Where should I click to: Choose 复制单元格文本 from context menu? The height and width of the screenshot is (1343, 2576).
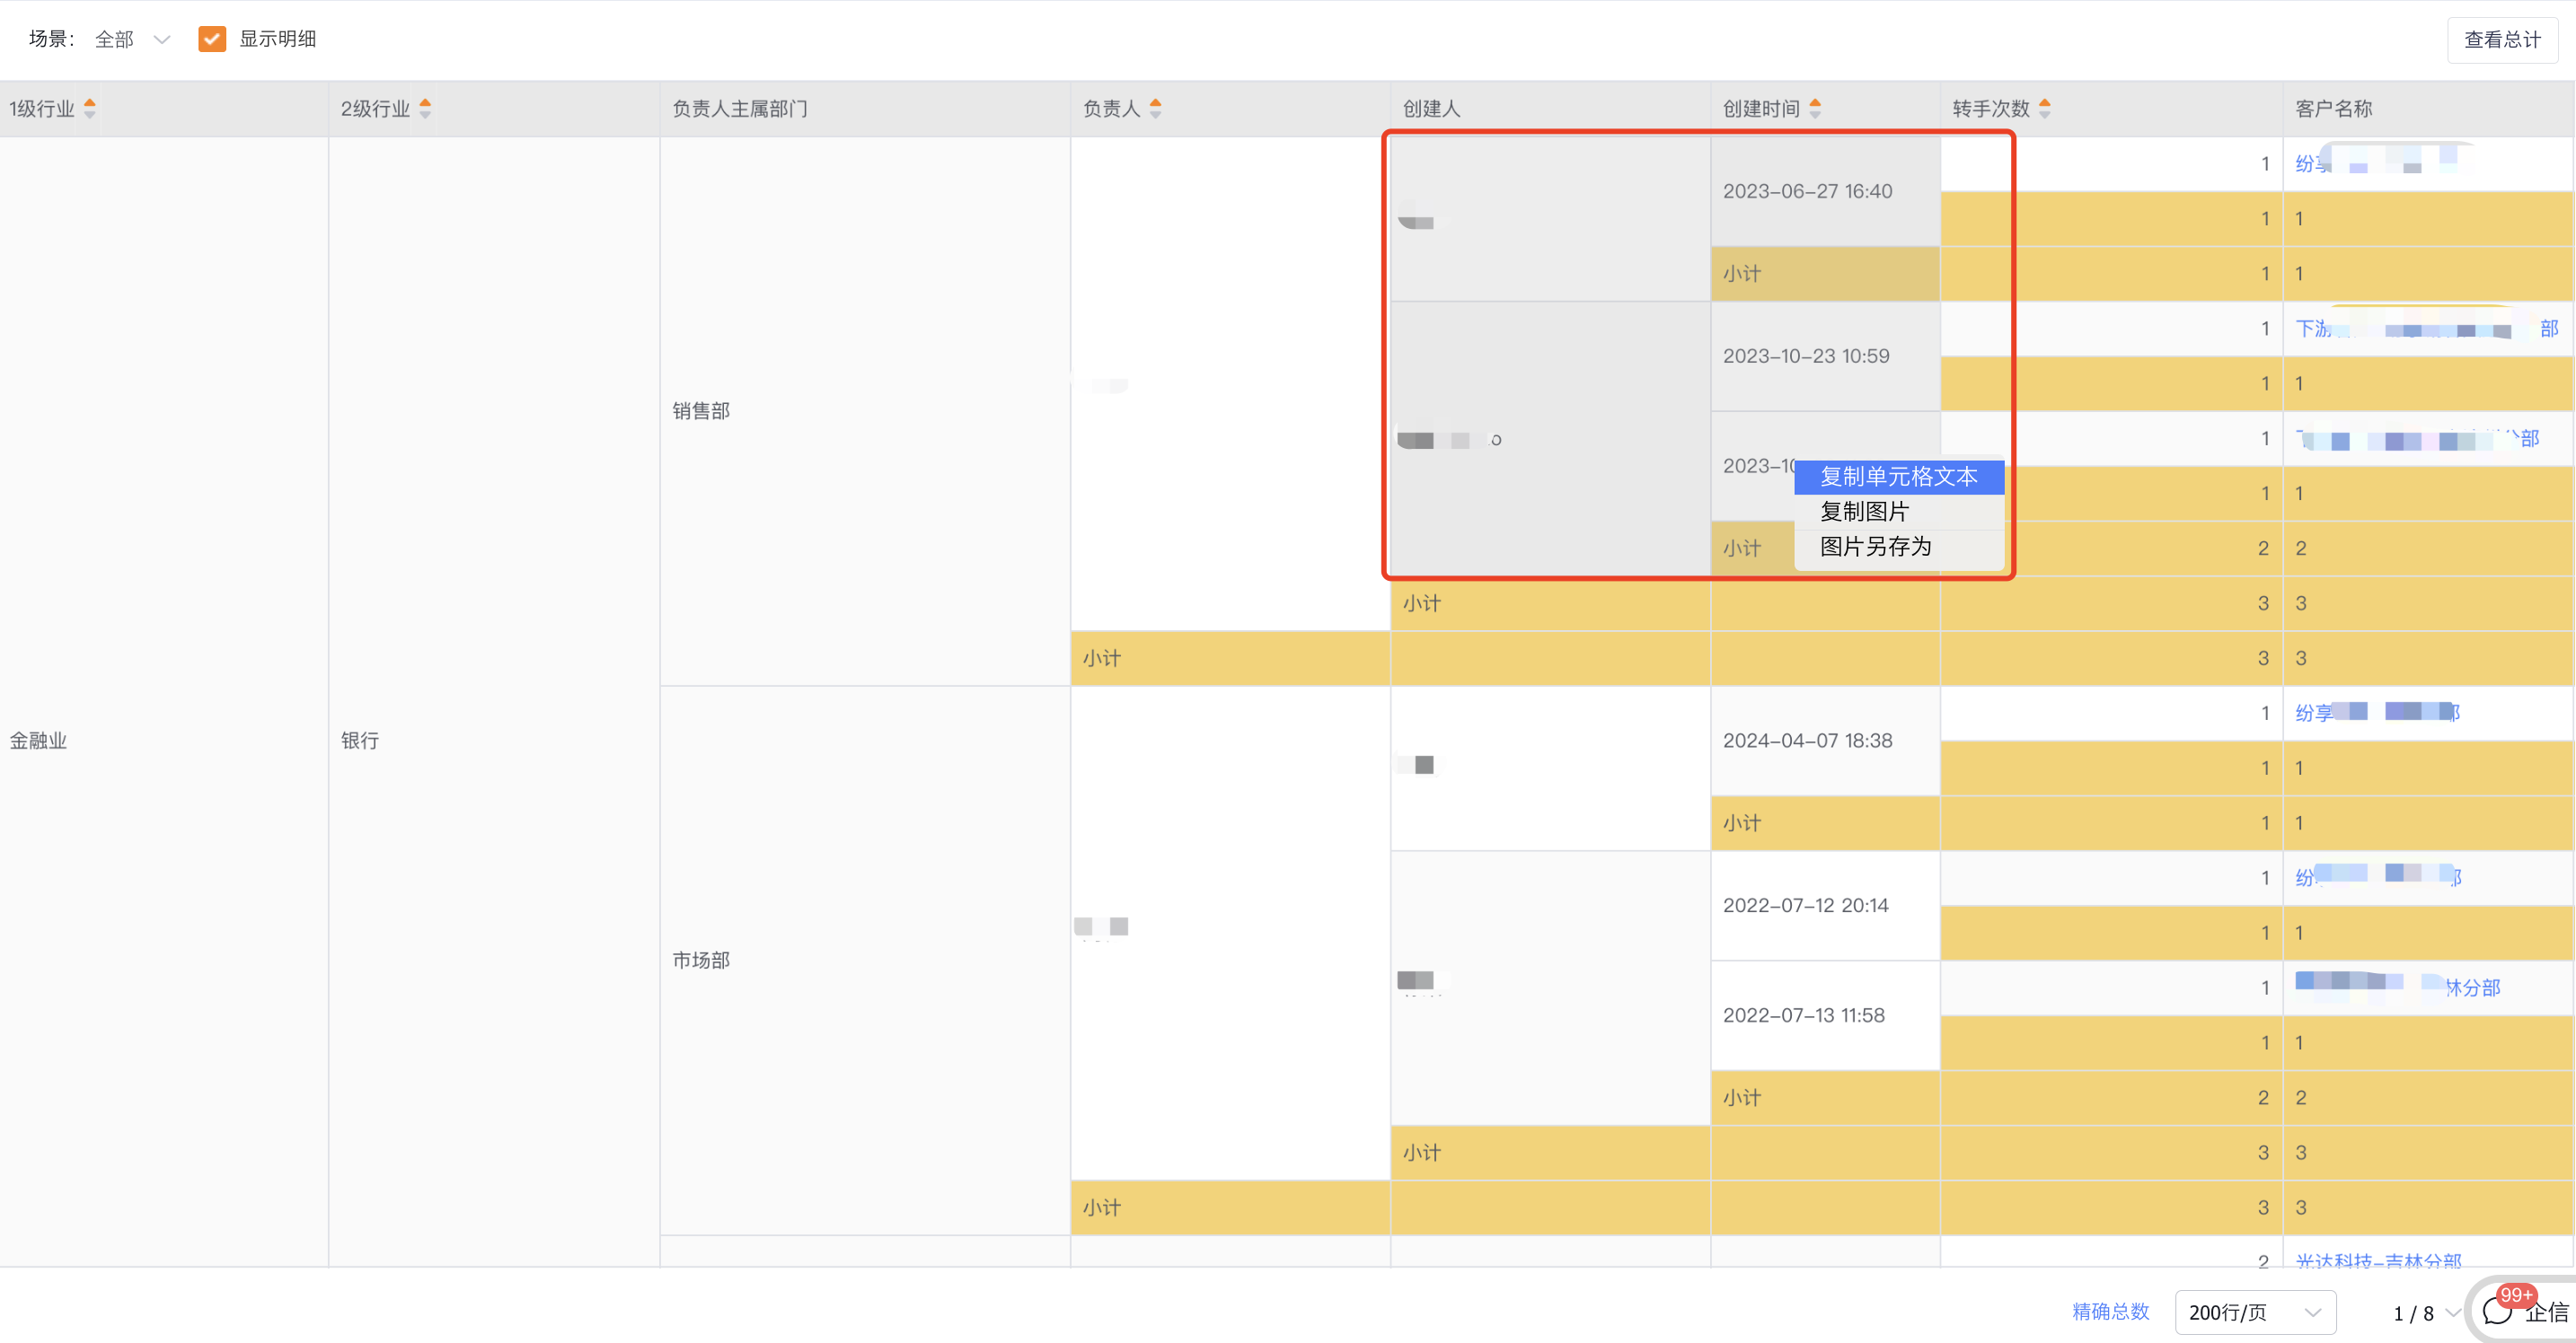(x=1898, y=477)
